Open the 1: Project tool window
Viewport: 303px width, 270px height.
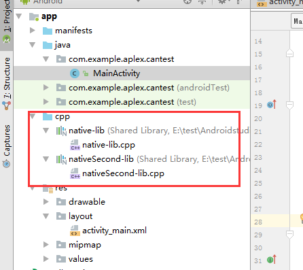tap(7, 22)
